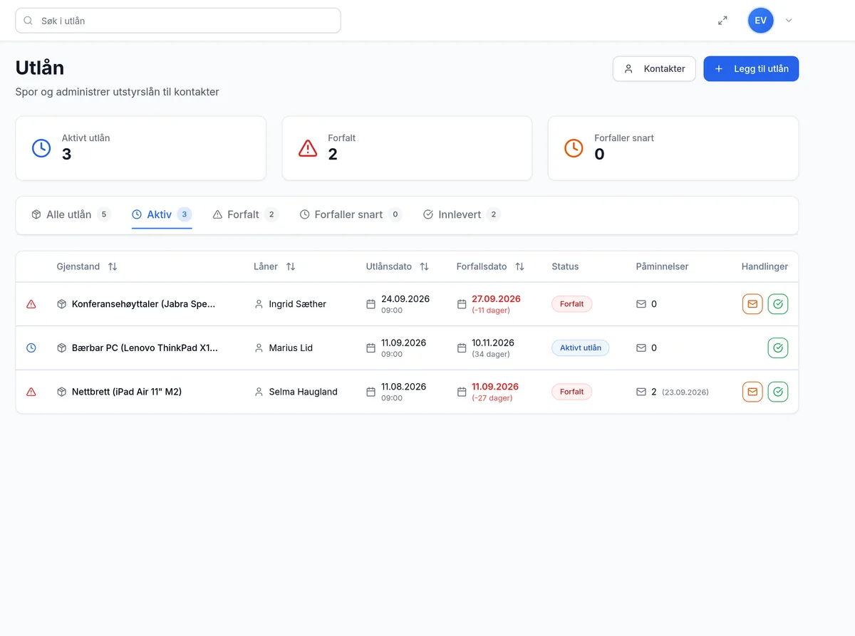Switch to the Alle utlån tab
This screenshot has height=636, width=855.
pyautogui.click(x=71, y=214)
